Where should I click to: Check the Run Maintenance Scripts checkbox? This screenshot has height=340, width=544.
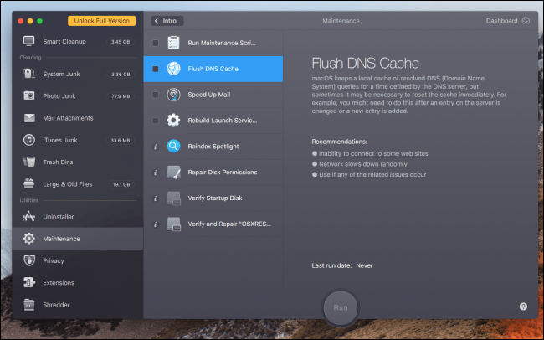(x=155, y=42)
